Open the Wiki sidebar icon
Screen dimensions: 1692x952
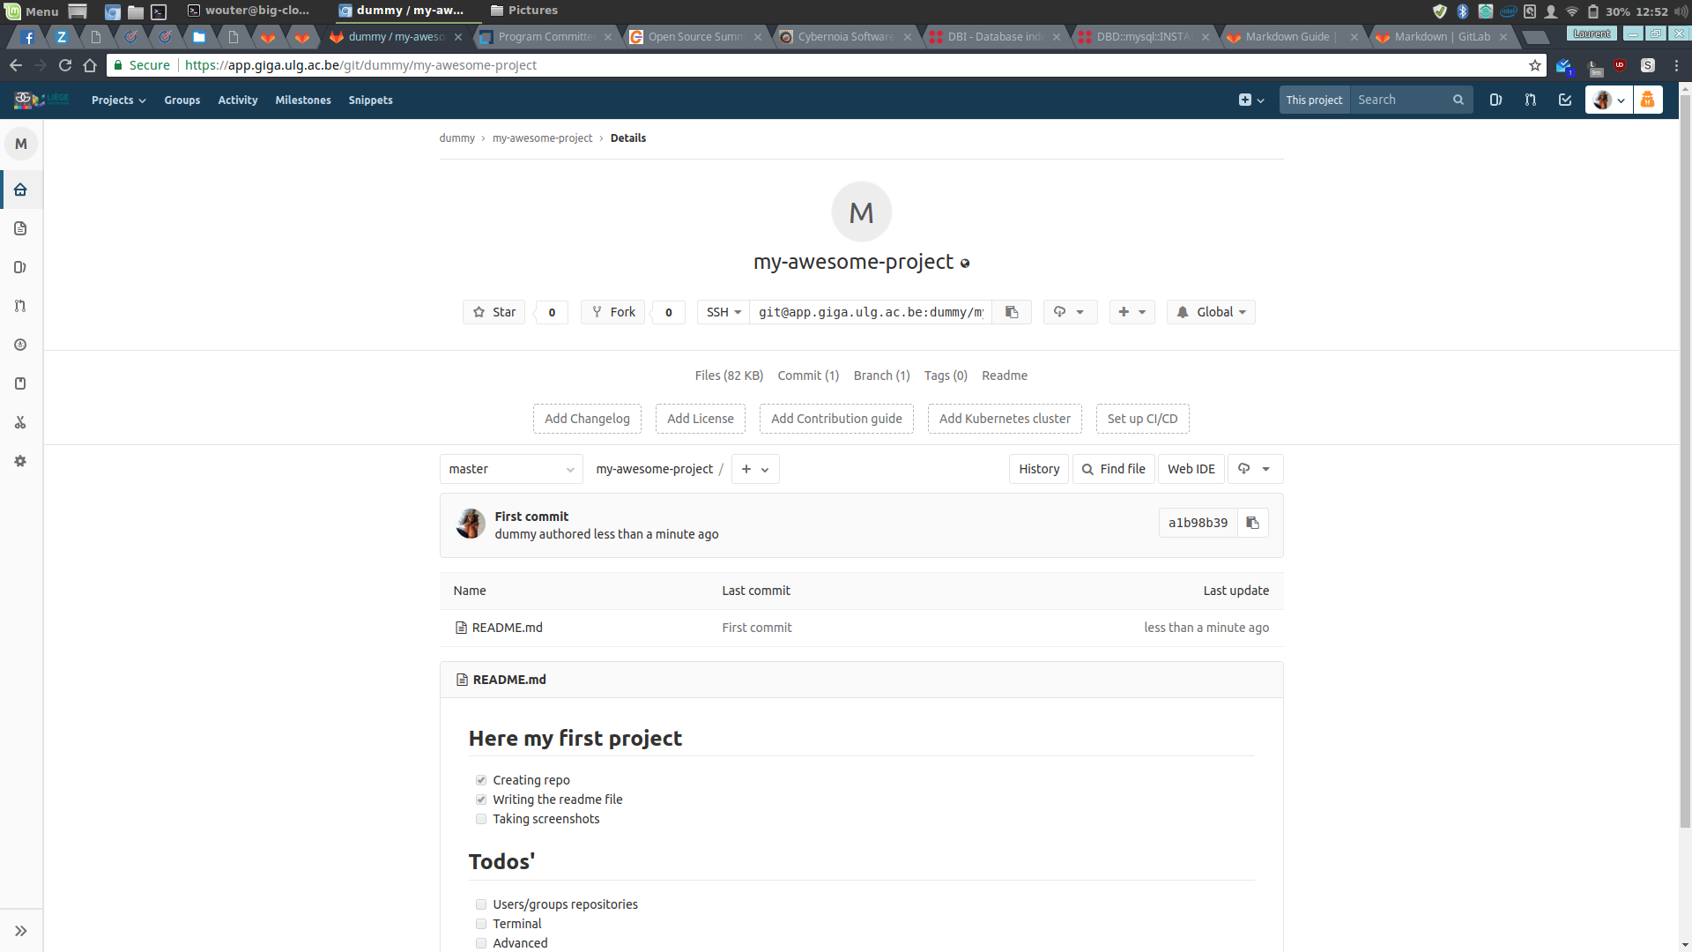[20, 383]
